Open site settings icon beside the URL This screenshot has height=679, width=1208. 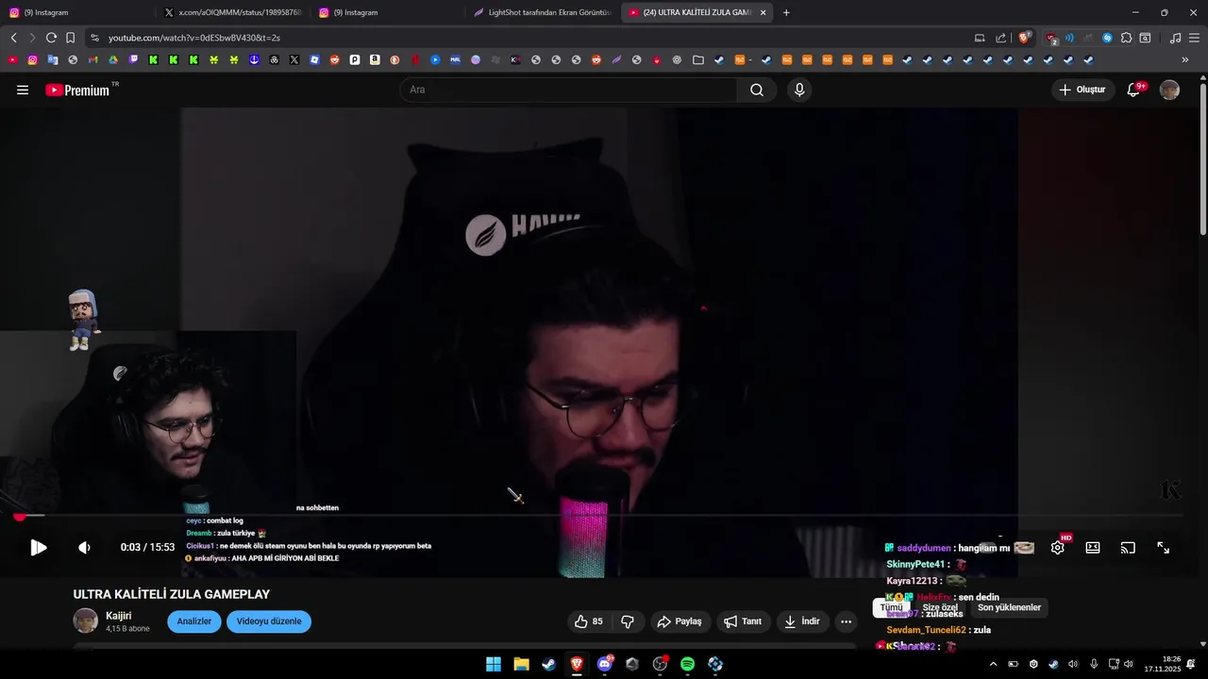(94, 38)
